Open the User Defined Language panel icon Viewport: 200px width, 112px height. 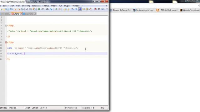[x=83, y=9]
